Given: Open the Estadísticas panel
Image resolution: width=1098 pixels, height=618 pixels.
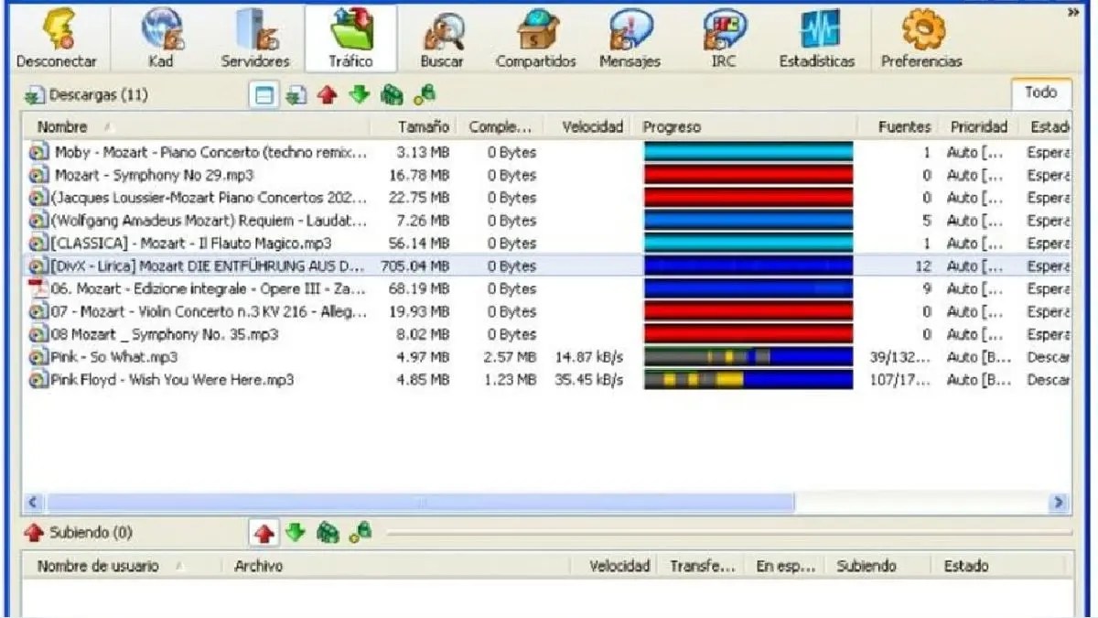Looking at the screenshot, I should tap(817, 39).
